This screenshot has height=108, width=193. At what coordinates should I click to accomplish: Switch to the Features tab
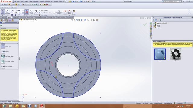coord(3,17)
